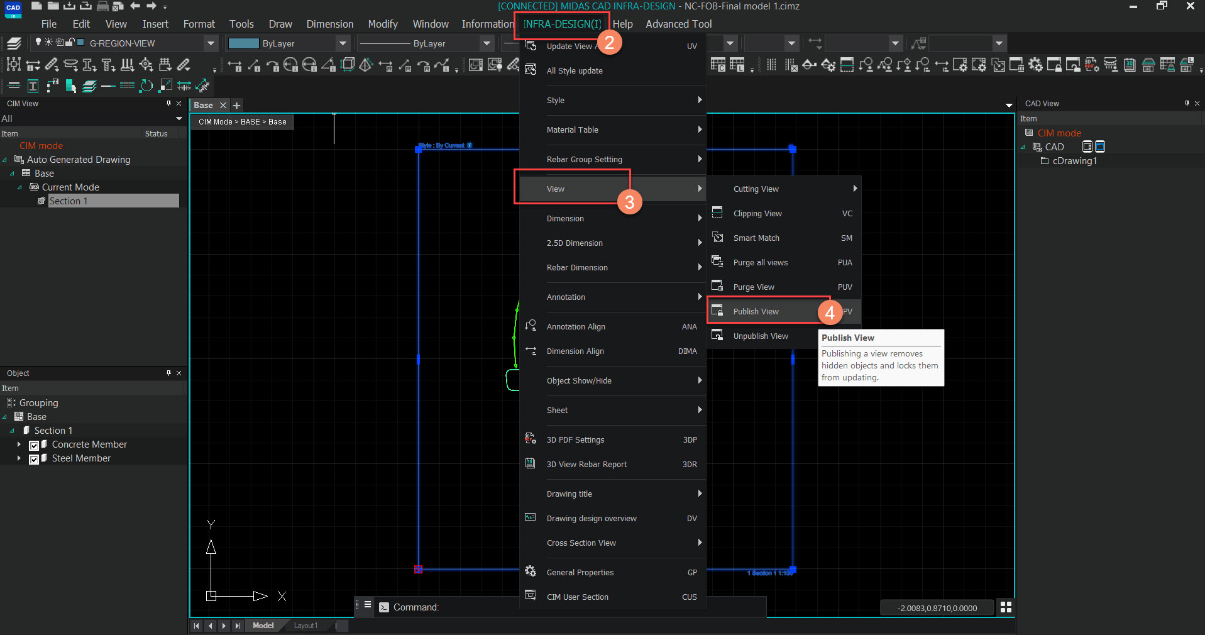Click the New file icon in quick access bar
1205x635 pixels.
[37, 6]
